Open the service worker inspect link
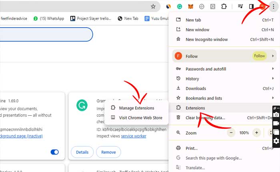The height and width of the screenshot is (172, 280). click(x=134, y=136)
